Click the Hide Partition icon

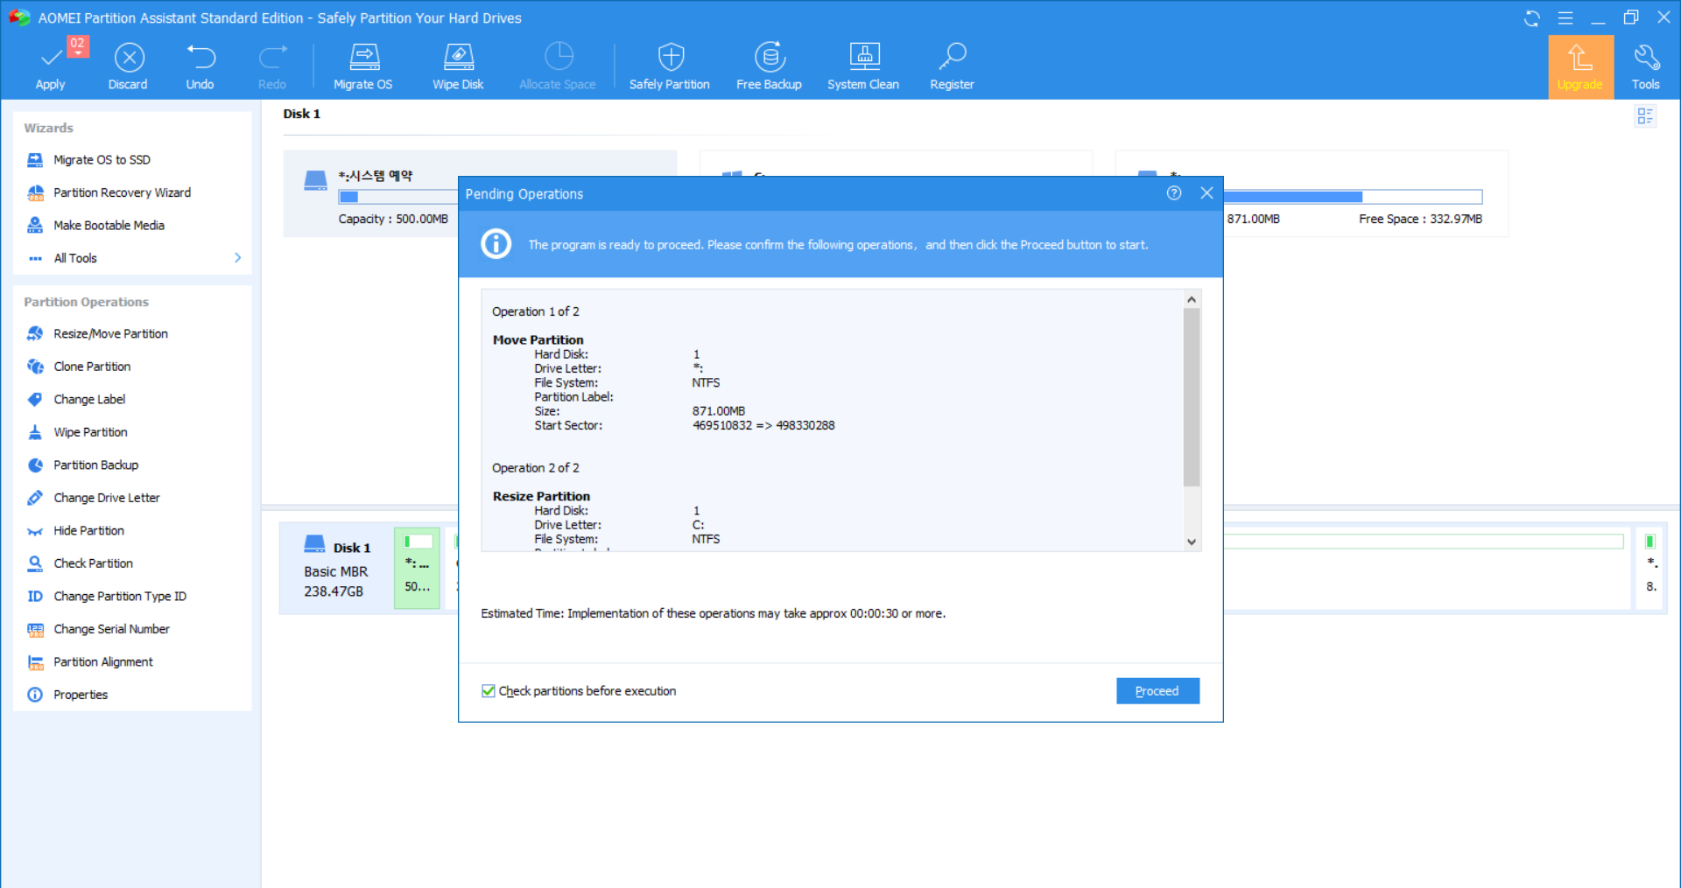tap(35, 531)
